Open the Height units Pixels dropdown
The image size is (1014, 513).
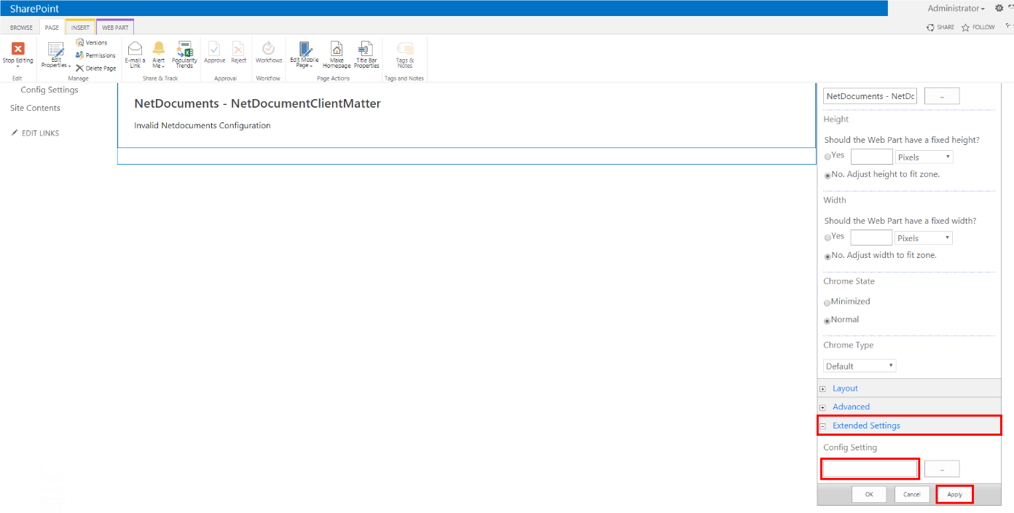(924, 157)
